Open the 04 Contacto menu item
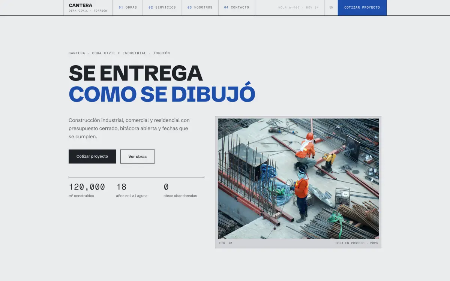 [237, 7]
